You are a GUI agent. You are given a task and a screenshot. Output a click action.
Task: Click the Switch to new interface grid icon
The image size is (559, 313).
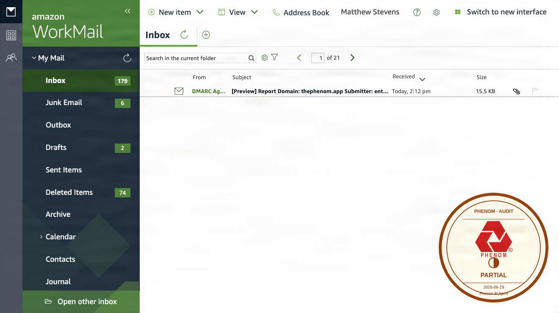[x=457, y=12]
